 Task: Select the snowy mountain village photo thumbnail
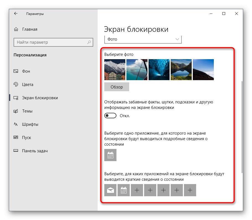pyautogui.click(x=115, y=69)
